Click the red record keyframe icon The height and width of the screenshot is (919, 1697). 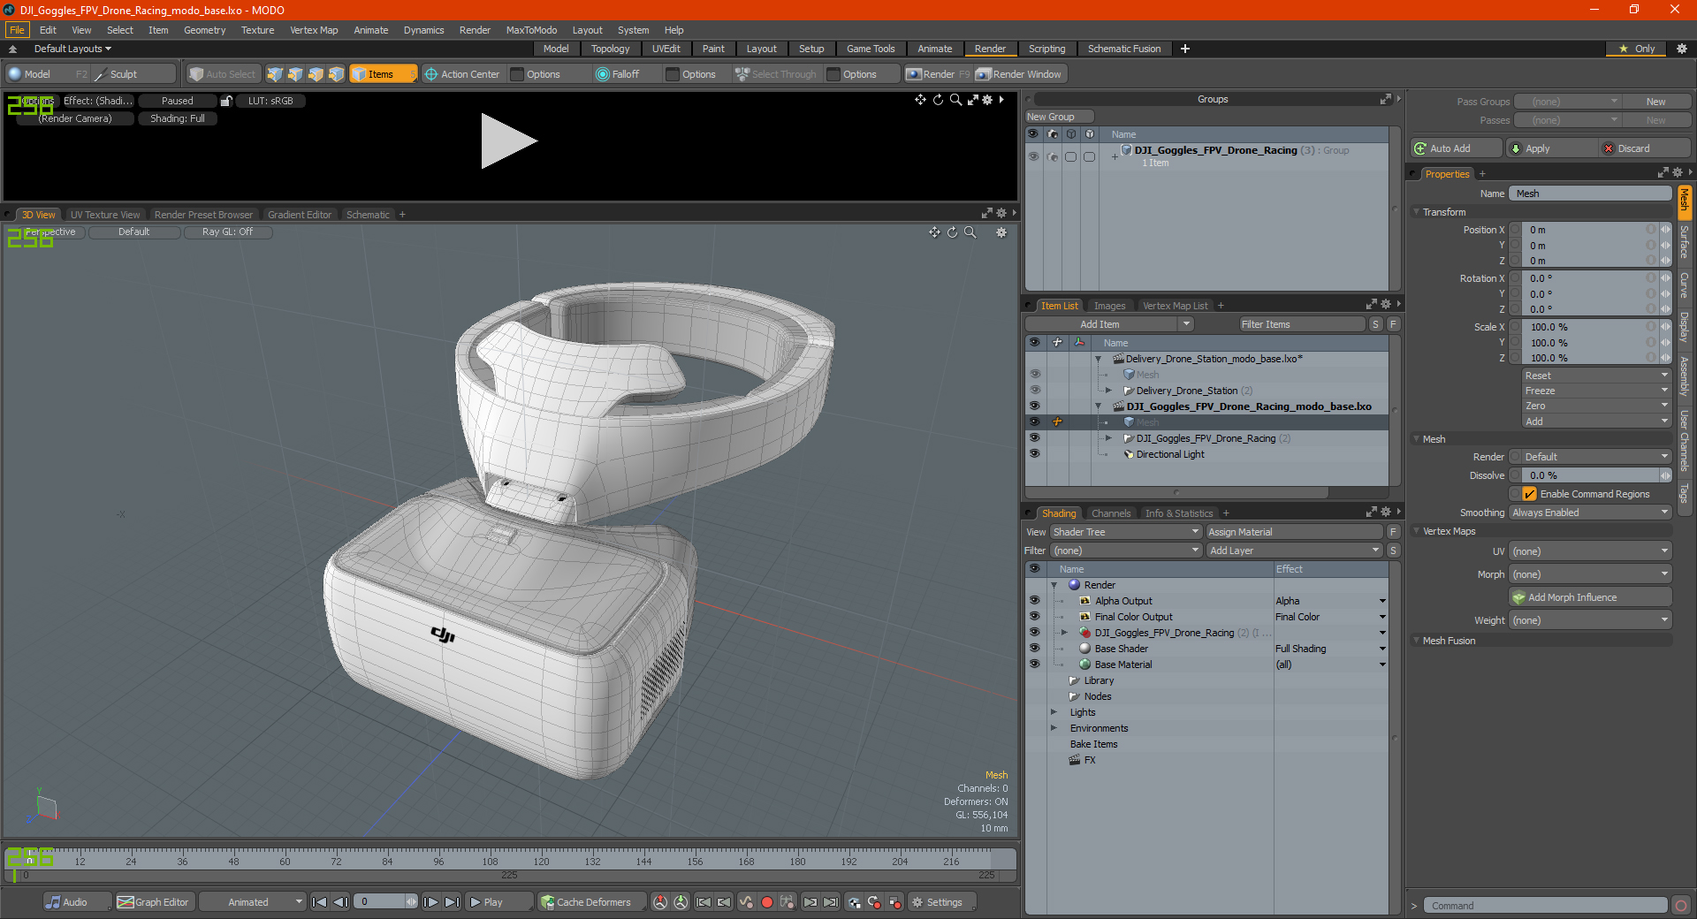[767, 902]
